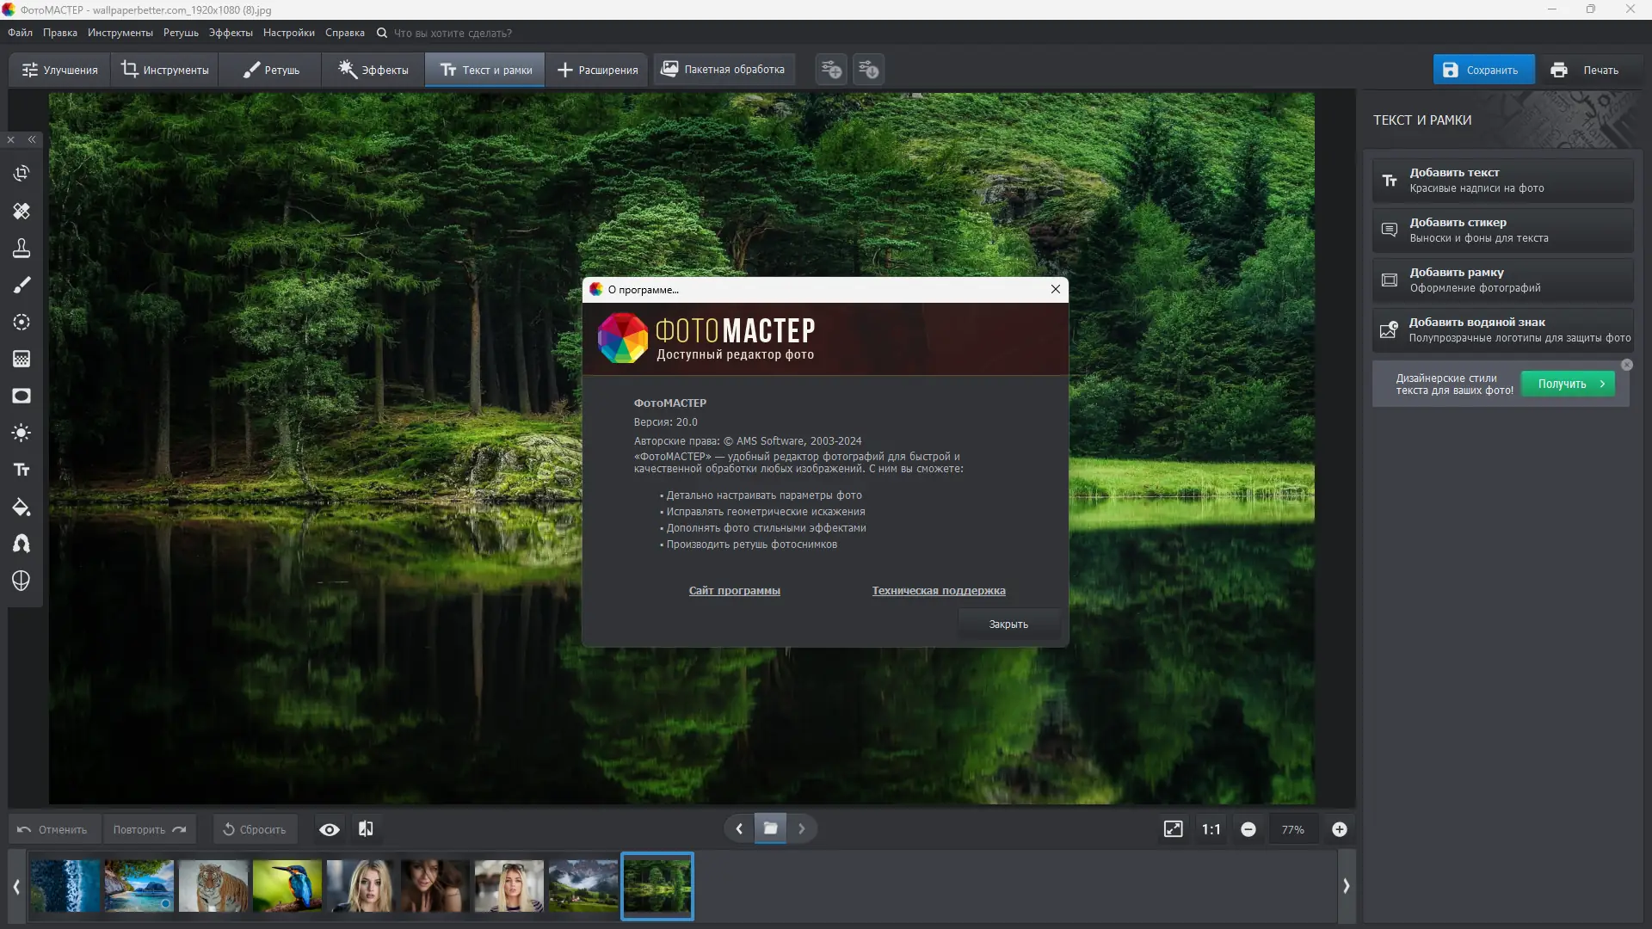The height and width of the screenshot is (929, 1652).
Task: Open the text tool in left sidebar
Action: click(22, 470)
